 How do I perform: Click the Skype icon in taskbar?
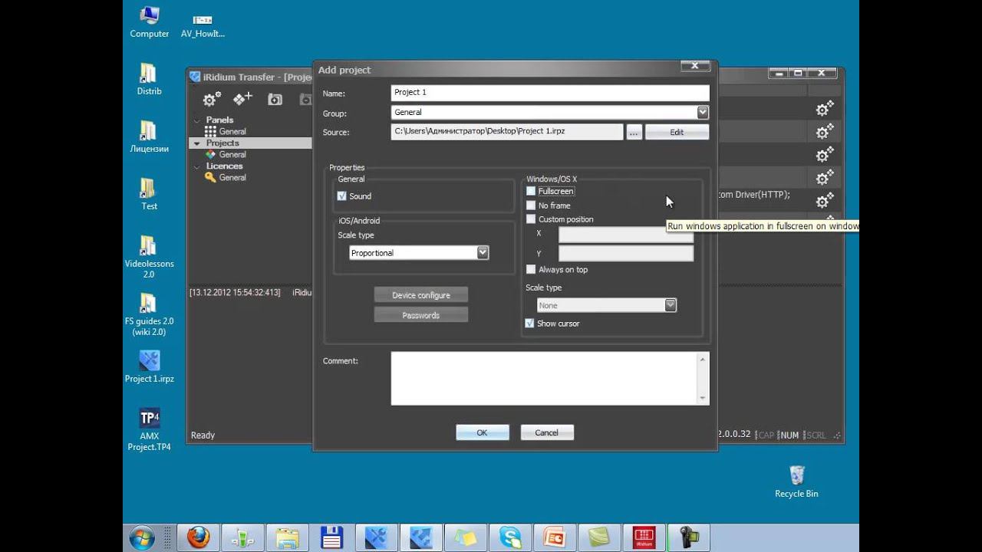point(509,538)
